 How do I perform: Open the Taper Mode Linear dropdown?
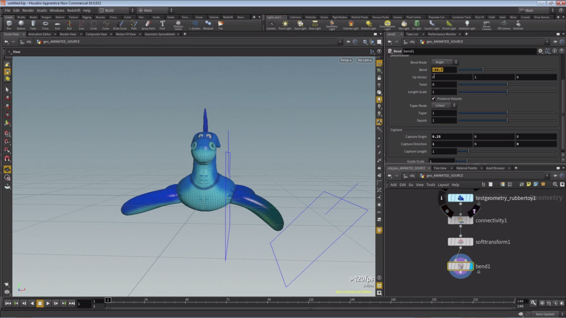[x=444, y=106]
